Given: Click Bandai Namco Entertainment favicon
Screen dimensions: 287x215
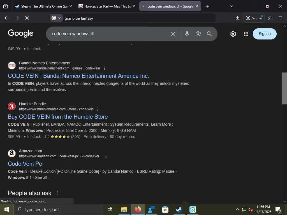Looking at the screenshot, I should (x=12, y=66).
